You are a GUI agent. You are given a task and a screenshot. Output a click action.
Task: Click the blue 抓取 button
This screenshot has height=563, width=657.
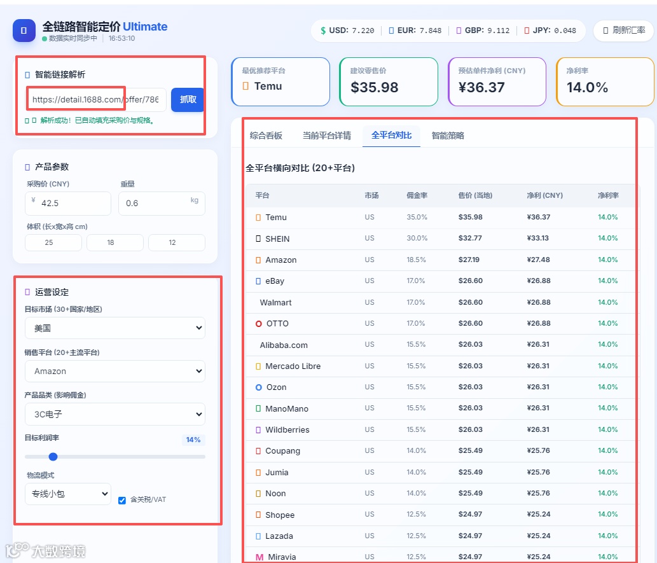click(x=187, y=100)
